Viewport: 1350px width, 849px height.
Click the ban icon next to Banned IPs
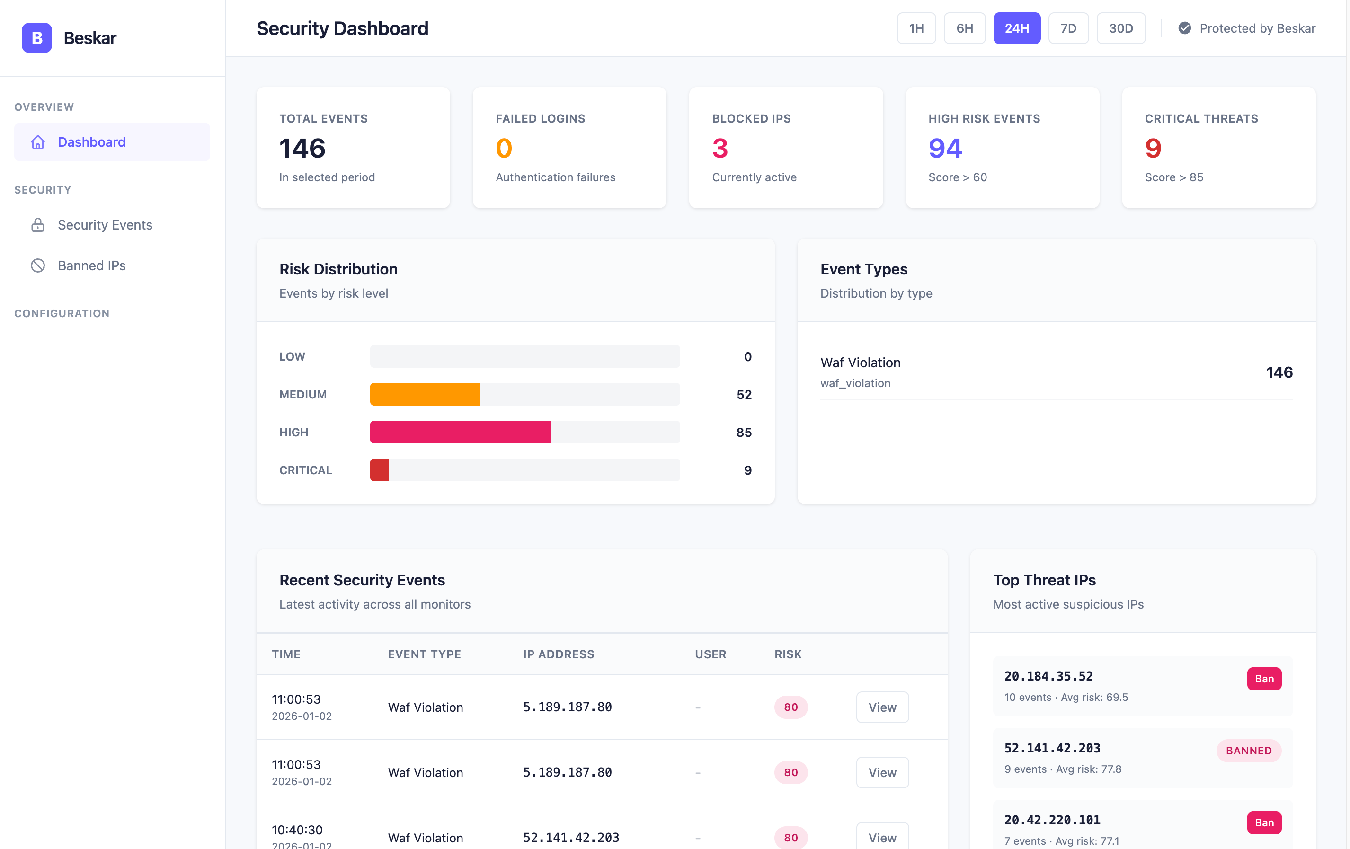[x=37, y=265]
